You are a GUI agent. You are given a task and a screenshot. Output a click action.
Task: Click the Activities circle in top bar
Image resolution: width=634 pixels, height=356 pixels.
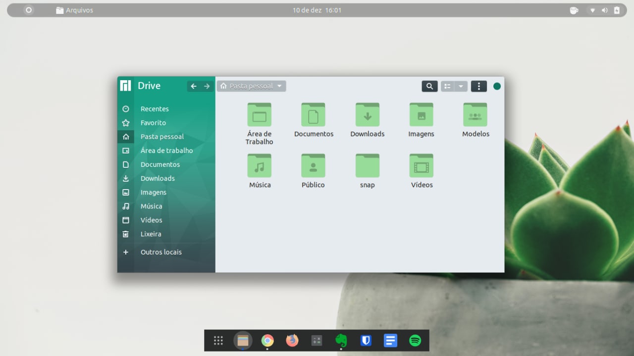tap(29, 10)
